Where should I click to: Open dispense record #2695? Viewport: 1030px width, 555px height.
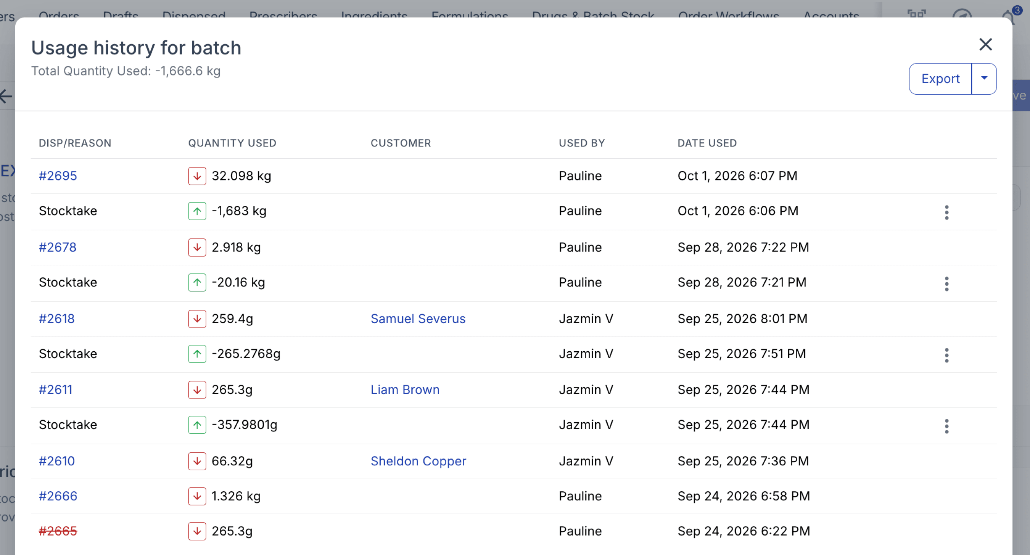click(x=58, y=176)
